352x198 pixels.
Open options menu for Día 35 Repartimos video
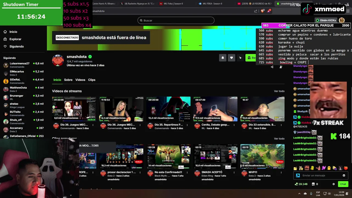click(187, 125)
